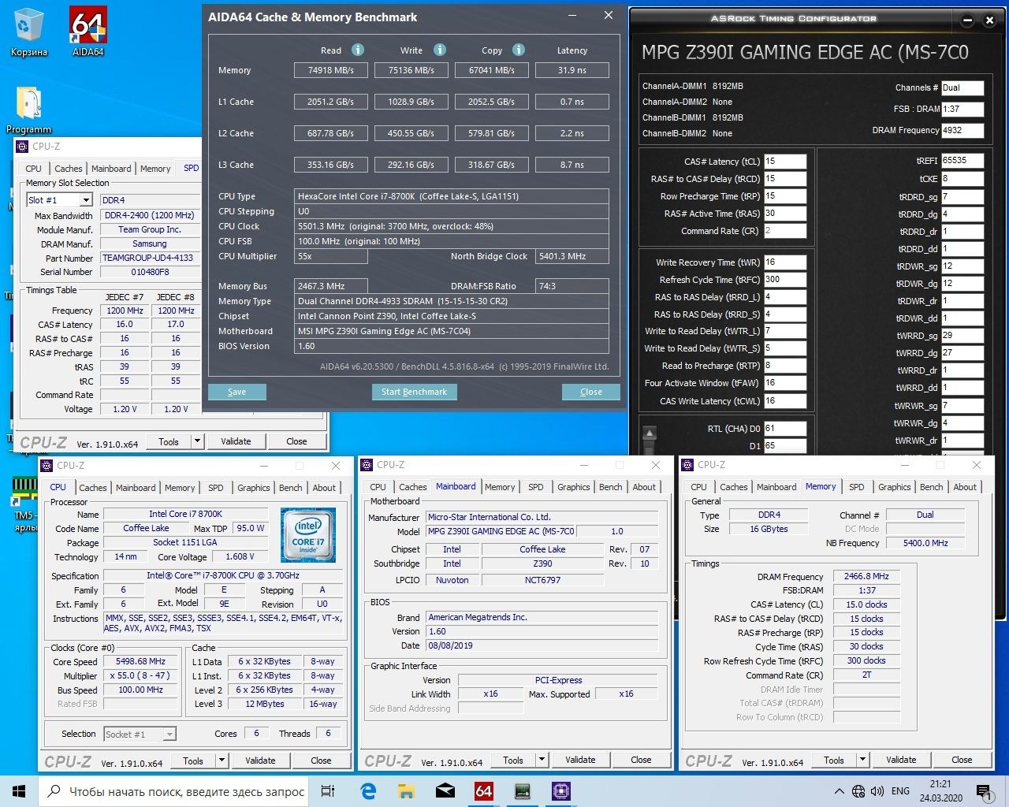Click the scroll arrow in ASRock Timing Configurator
The width and height of the screenshot is (1009, 807).
tap(650, 433)
